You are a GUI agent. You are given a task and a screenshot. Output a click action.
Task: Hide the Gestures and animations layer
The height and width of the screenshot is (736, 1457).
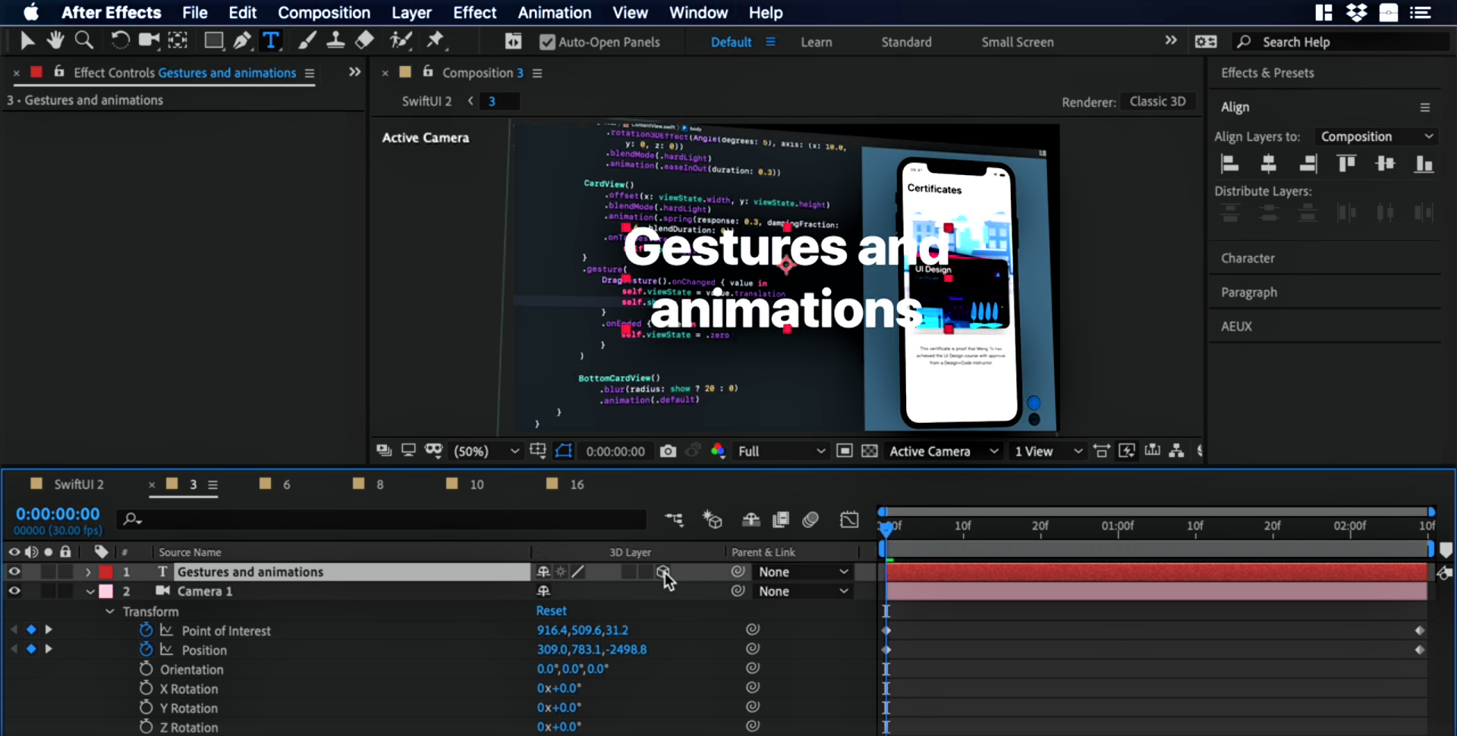click(x=14, y=572)
